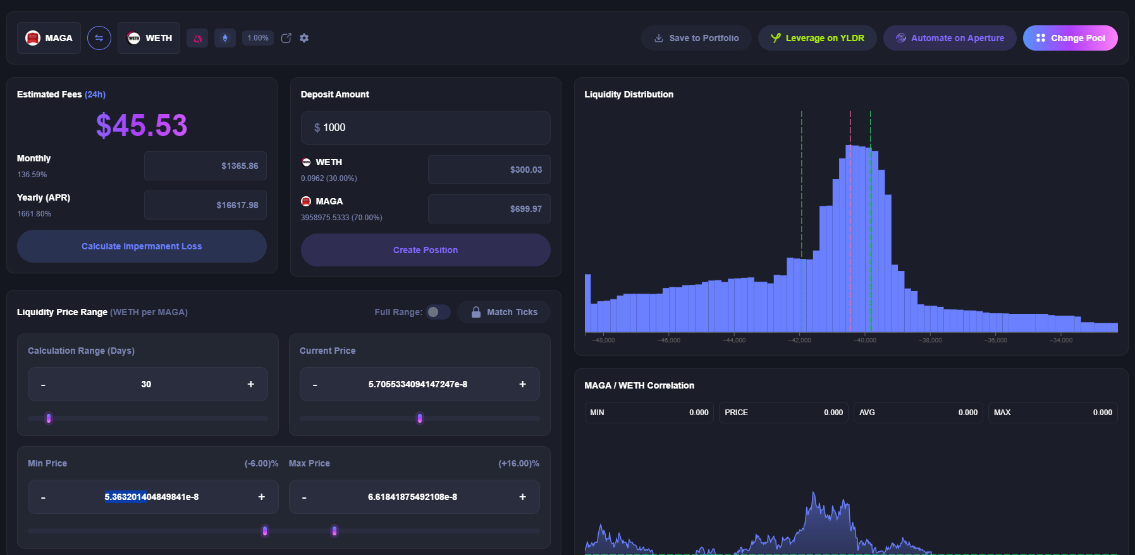The width and height of the screenshot is (1135, 555).
Task: Click the Uniswap unicorn icon
Action: pos(197,38)
